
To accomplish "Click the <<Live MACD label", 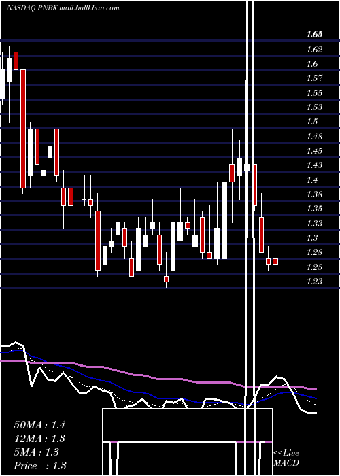I will tap(286, 458).
